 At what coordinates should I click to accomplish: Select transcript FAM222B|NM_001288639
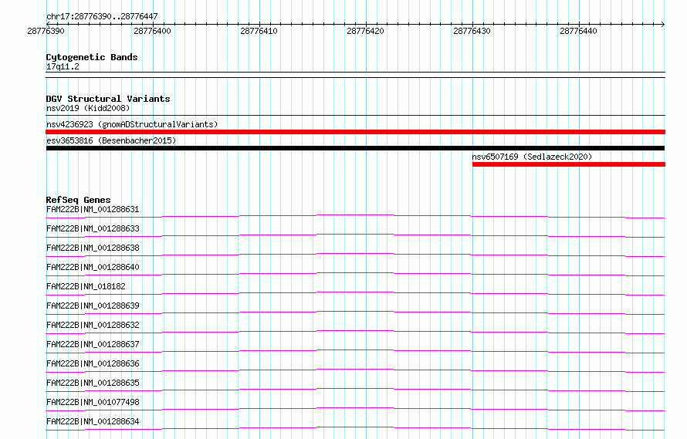point(93,306)
